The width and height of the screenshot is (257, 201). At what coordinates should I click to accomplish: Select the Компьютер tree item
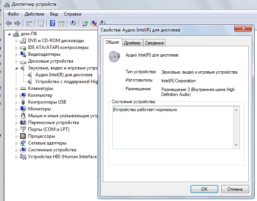(x=40, y=95)
